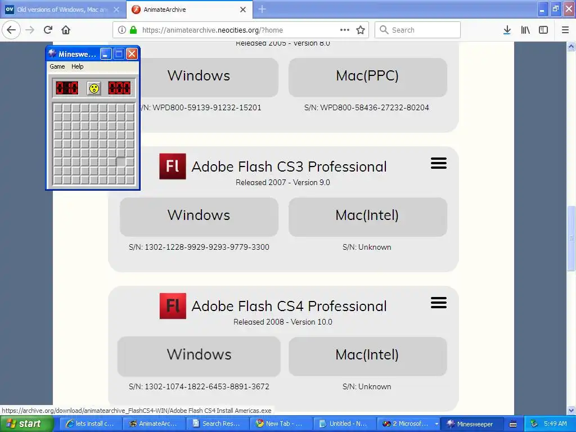This screenshot has height=432, width=576.
Task: Click the vertical scrollbar thumb
Action: point(571,238)
